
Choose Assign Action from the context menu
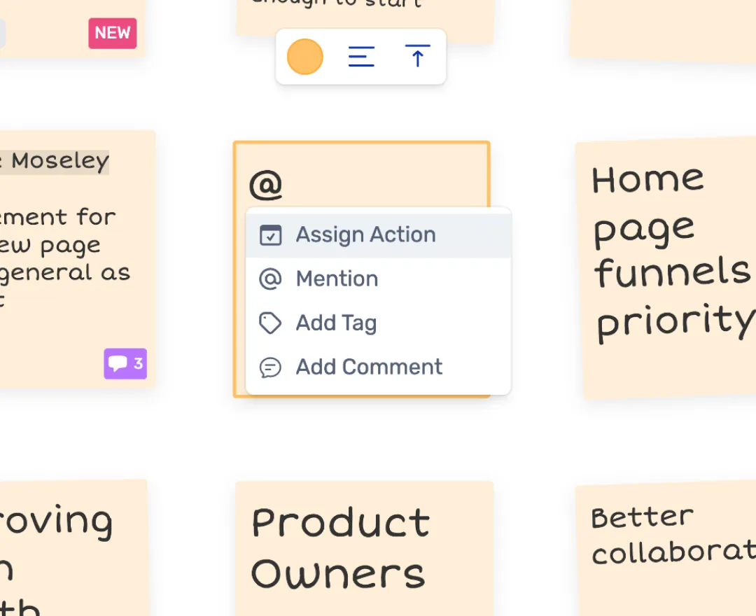(365, 234)
